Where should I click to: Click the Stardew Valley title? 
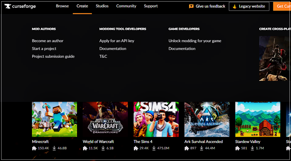248,141
